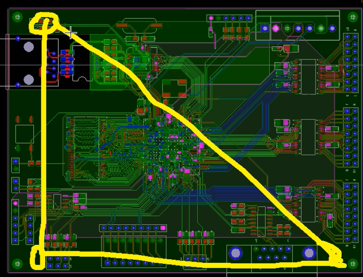Select the green pad in the top-right terminal block
The image size is (363, 277).
coord(321,28)
